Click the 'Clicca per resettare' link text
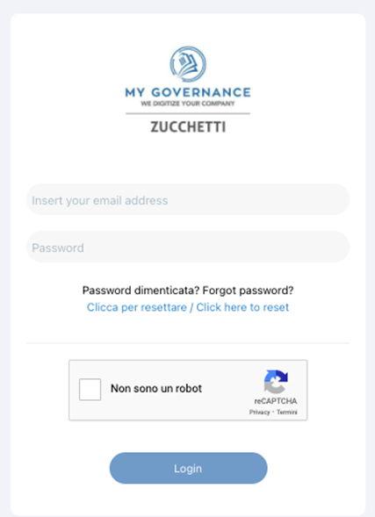 pos(137,307)
